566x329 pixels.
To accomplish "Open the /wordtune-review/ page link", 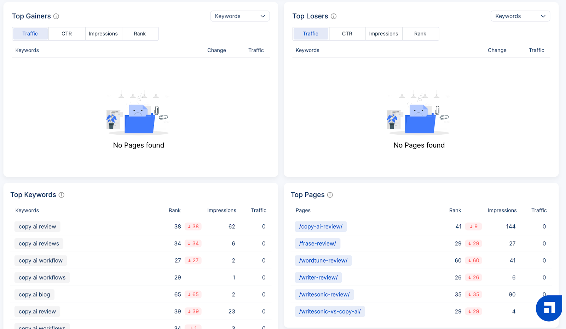I will (323, 260).
